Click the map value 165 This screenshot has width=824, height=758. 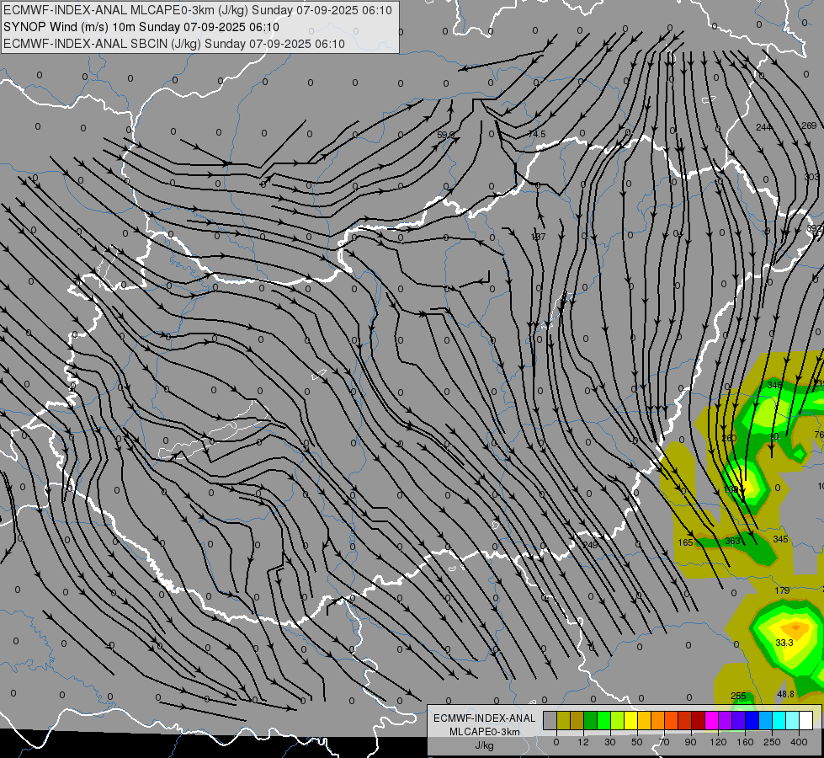click(685, 542)
